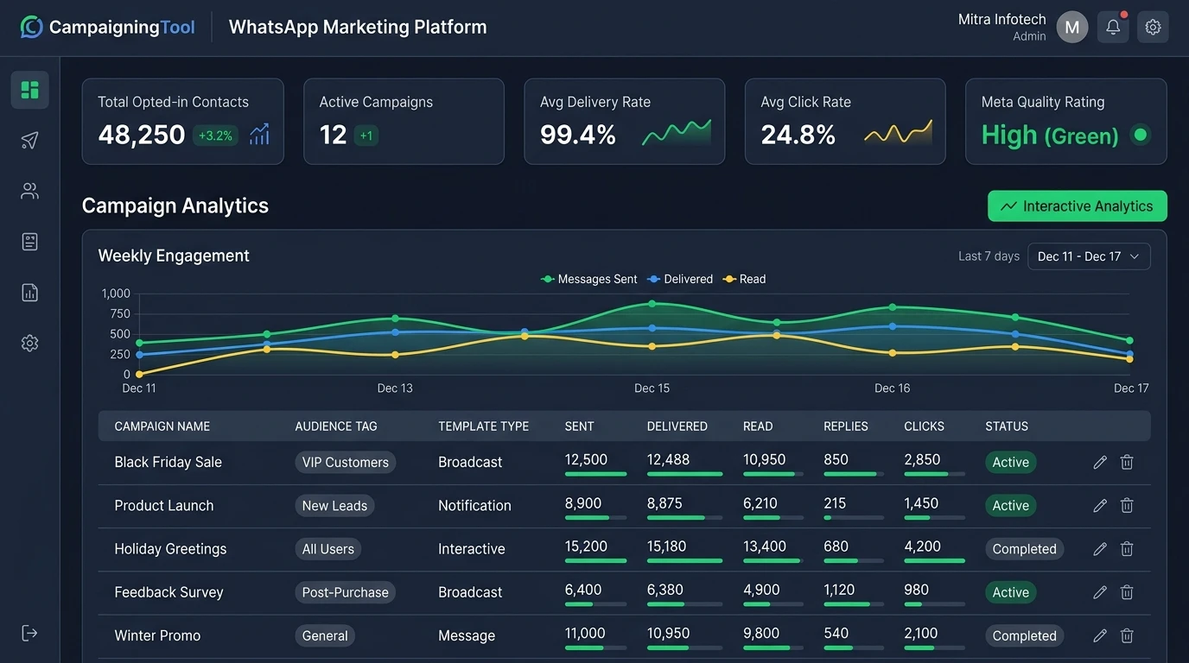
Task: Open the reports chart icon in sidebar
Action: 30,293
